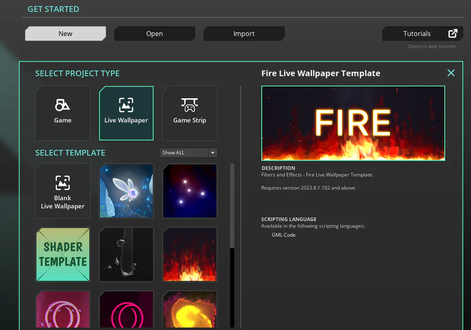Screen dimensions: 471x330
Task: Click the 'Filters and Effects' description line
Action: tap(317, 175)
